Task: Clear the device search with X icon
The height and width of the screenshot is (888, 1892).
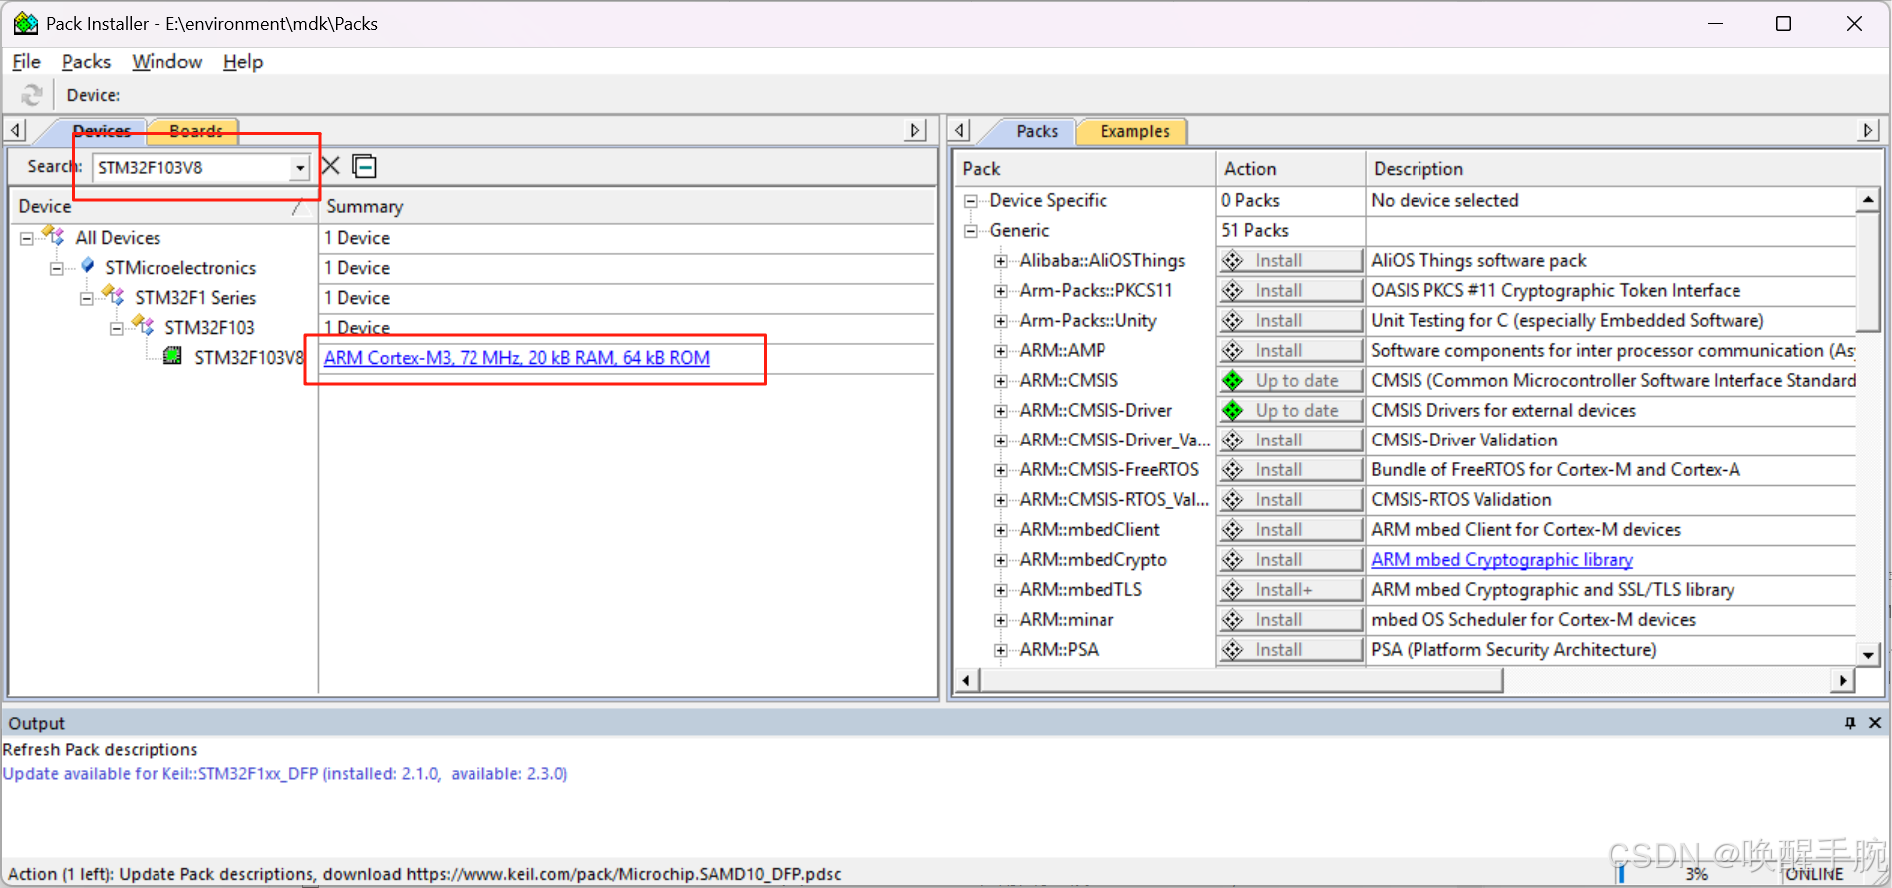Action: [x=331, y=166]
